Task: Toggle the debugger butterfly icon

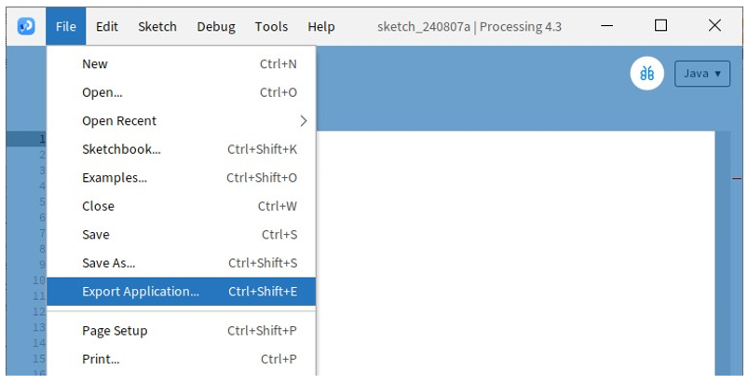Action: pyautogui.click(x=646, y=74)
